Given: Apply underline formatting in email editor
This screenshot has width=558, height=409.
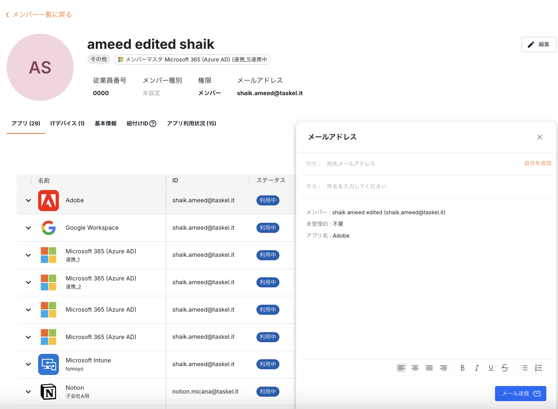Looking at the screenshot, I should pos(491,368).
